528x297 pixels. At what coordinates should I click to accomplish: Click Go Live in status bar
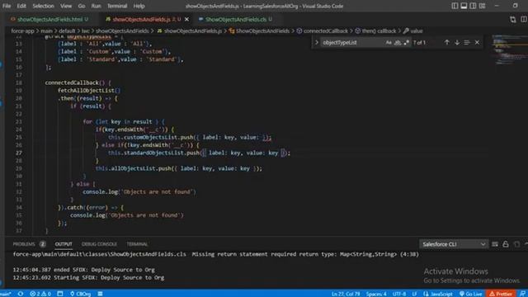coord(471,294)
